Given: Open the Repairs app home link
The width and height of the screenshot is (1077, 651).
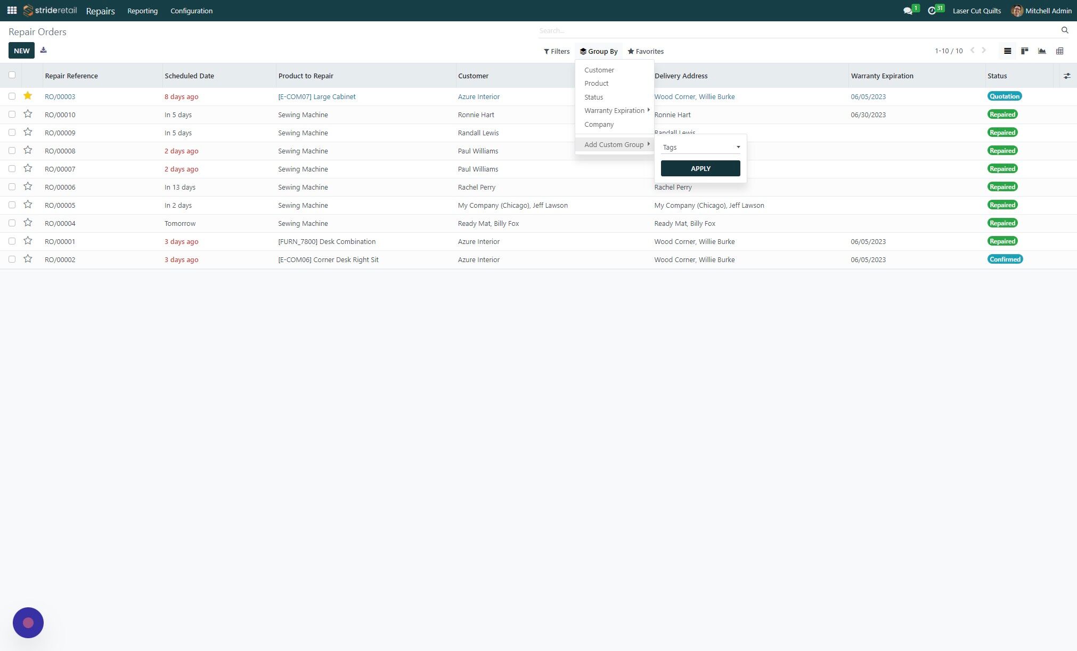Looking at the screenshot, I should [100, 11].
